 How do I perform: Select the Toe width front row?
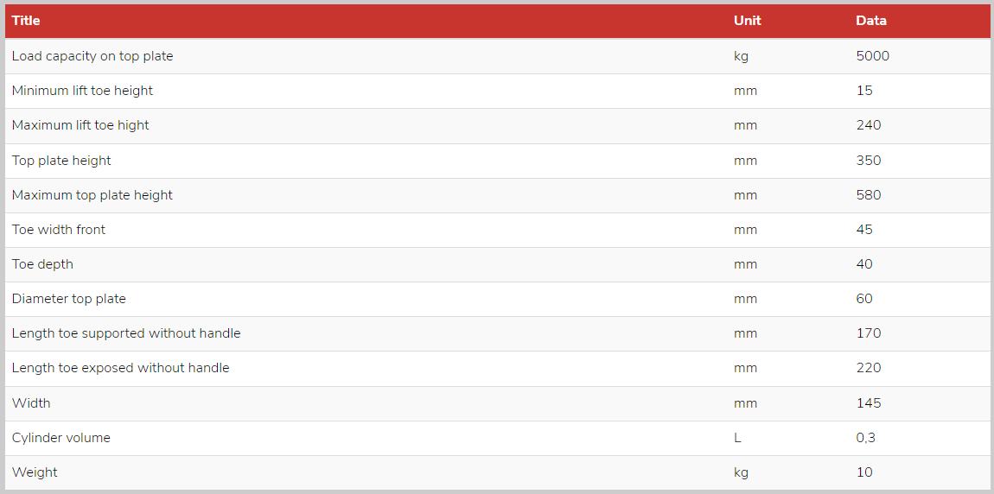[497, 230]
